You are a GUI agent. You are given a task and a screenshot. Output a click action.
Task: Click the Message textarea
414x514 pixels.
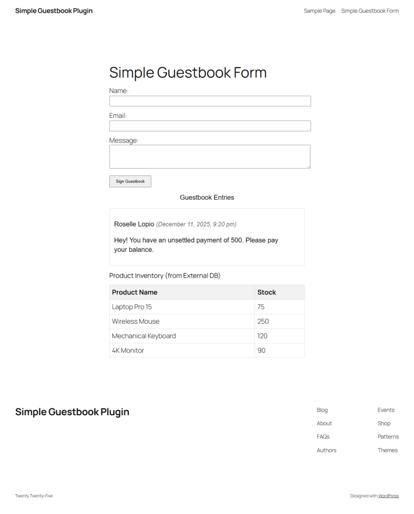(210, 157)
